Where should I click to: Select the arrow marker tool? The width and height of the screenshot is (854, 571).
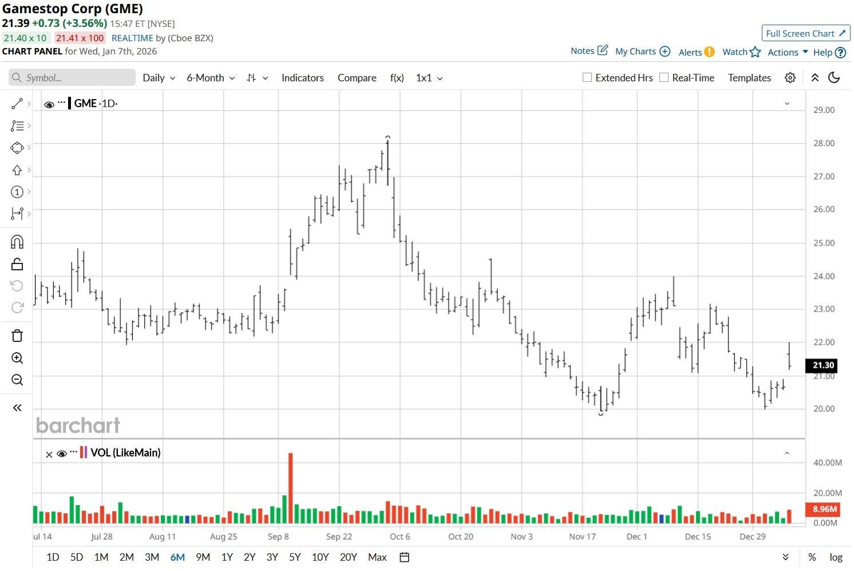(x=17, y=170)
